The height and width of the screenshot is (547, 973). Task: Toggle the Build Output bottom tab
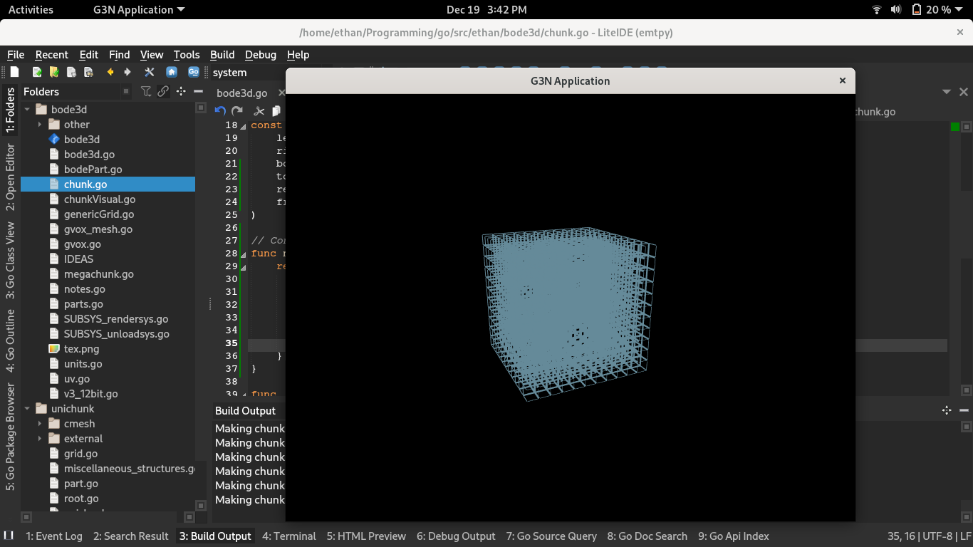(x=214, y=536)
